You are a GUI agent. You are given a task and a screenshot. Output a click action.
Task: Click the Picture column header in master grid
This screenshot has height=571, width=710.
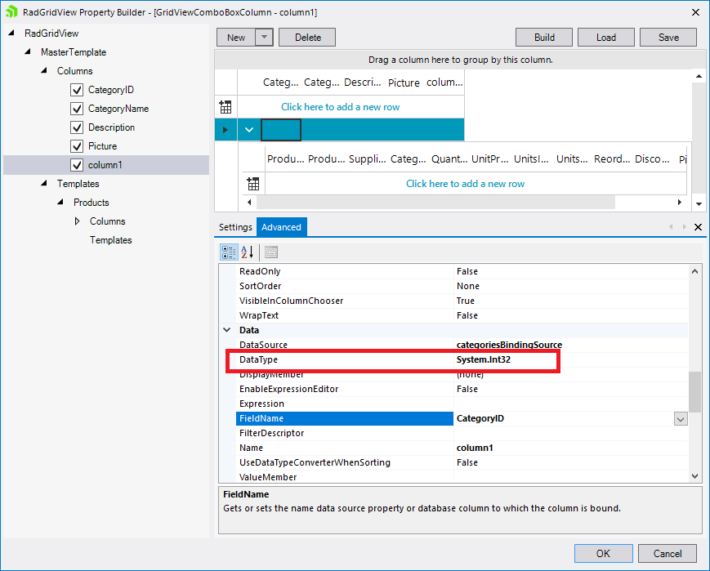[x=404, y=83]
